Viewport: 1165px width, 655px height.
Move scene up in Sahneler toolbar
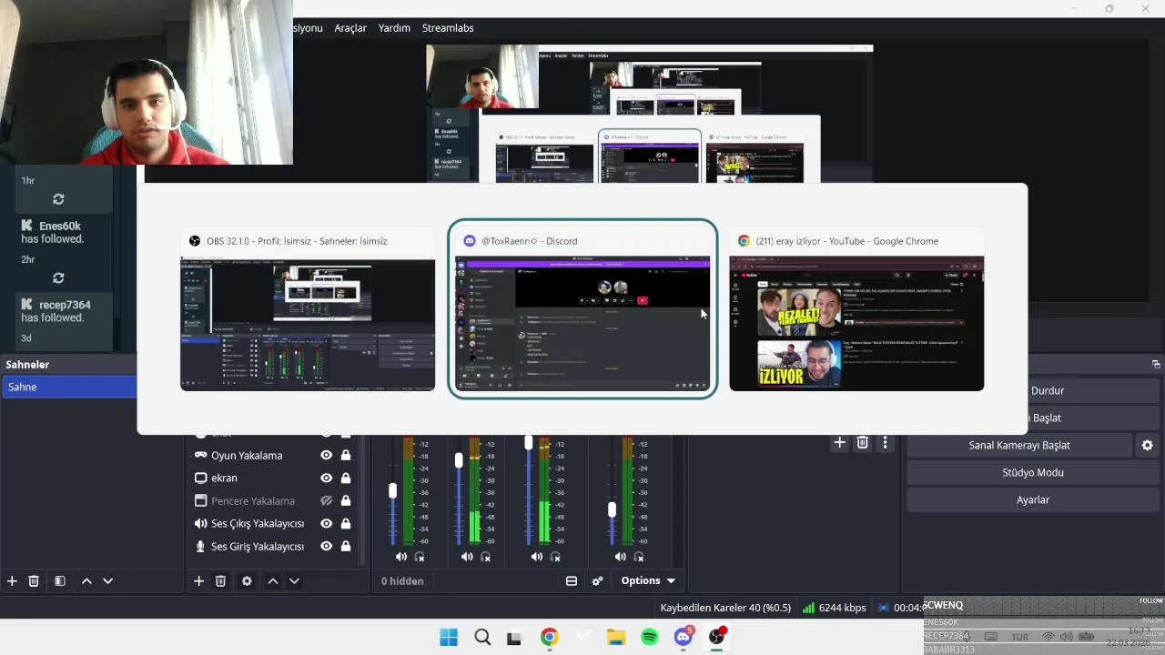[86, 580]
